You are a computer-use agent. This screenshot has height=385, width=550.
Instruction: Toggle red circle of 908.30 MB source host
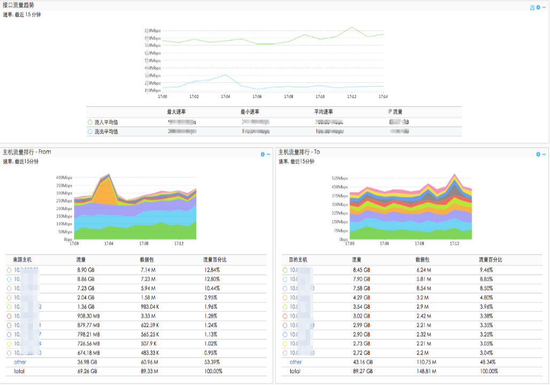(x=9, y=316)
